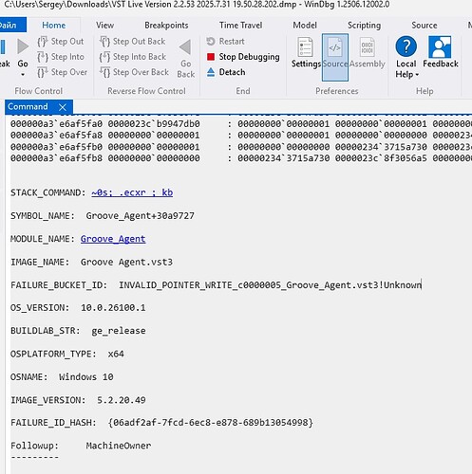Run the ~0s; .ecxr ; kb link
472x474 pixels.
[132, 192]
